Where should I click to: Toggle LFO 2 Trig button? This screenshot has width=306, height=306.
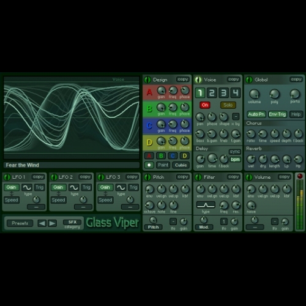pos(86,187)
